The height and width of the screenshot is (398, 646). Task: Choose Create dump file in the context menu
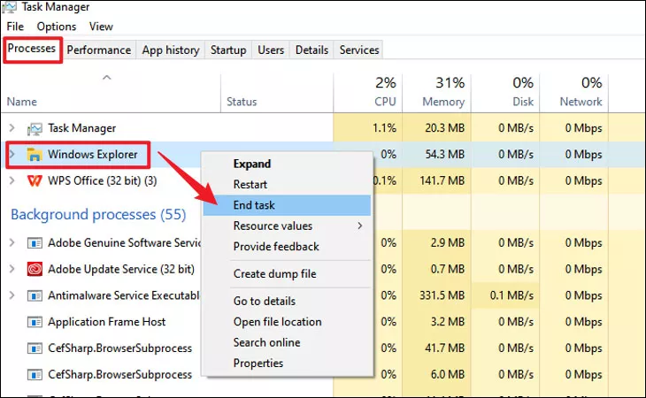tap(287, 273)
